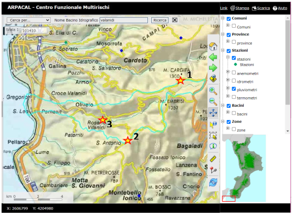Toggle the bold Stazioni group checkbox
Screen dimensions: 292x215
click(x=229, y=51)
